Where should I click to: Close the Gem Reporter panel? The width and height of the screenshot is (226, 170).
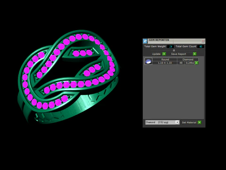click(x=203, y=41)
